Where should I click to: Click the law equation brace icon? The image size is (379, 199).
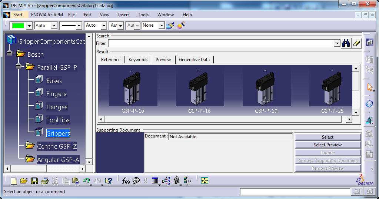pyautogui.click(x=187, y=180)
